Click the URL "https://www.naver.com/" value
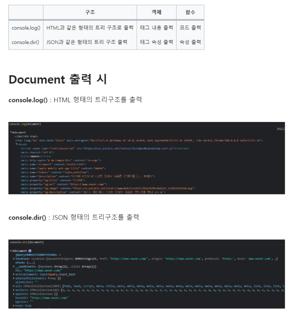Screen dimensions: 293x322 (43, 270)
